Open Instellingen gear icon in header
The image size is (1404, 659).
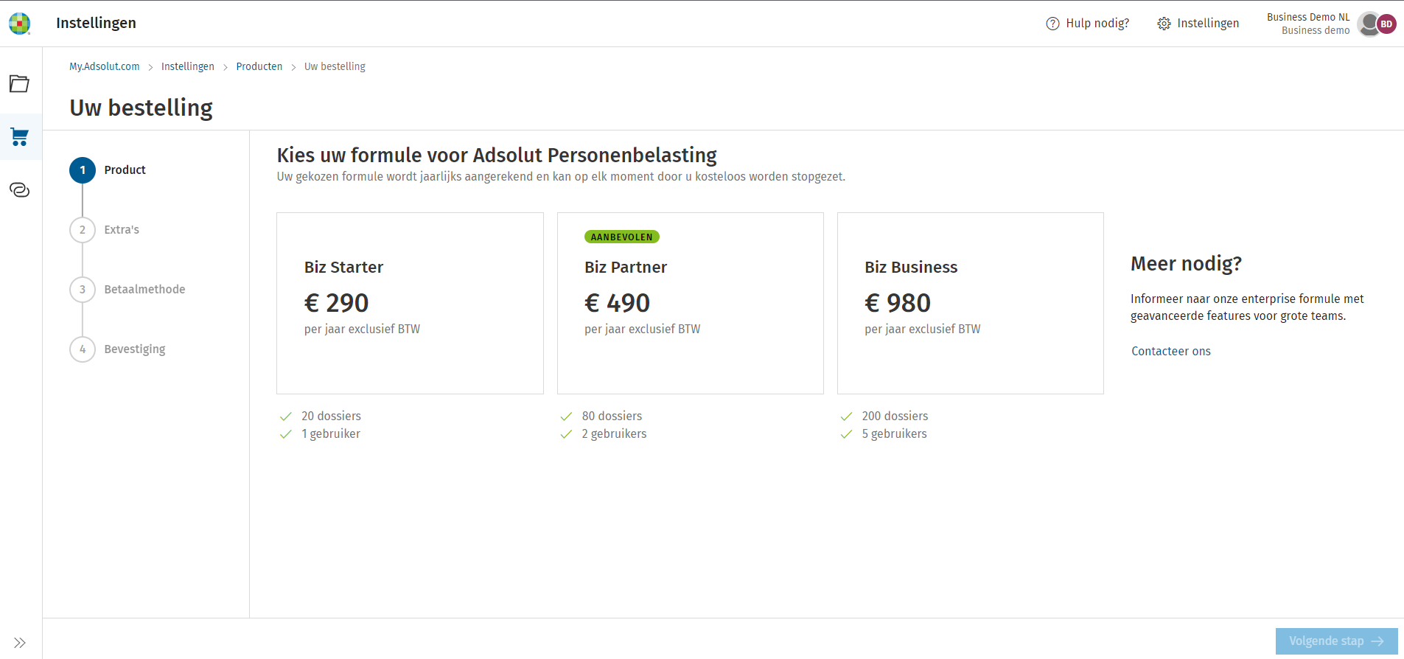1164,24
